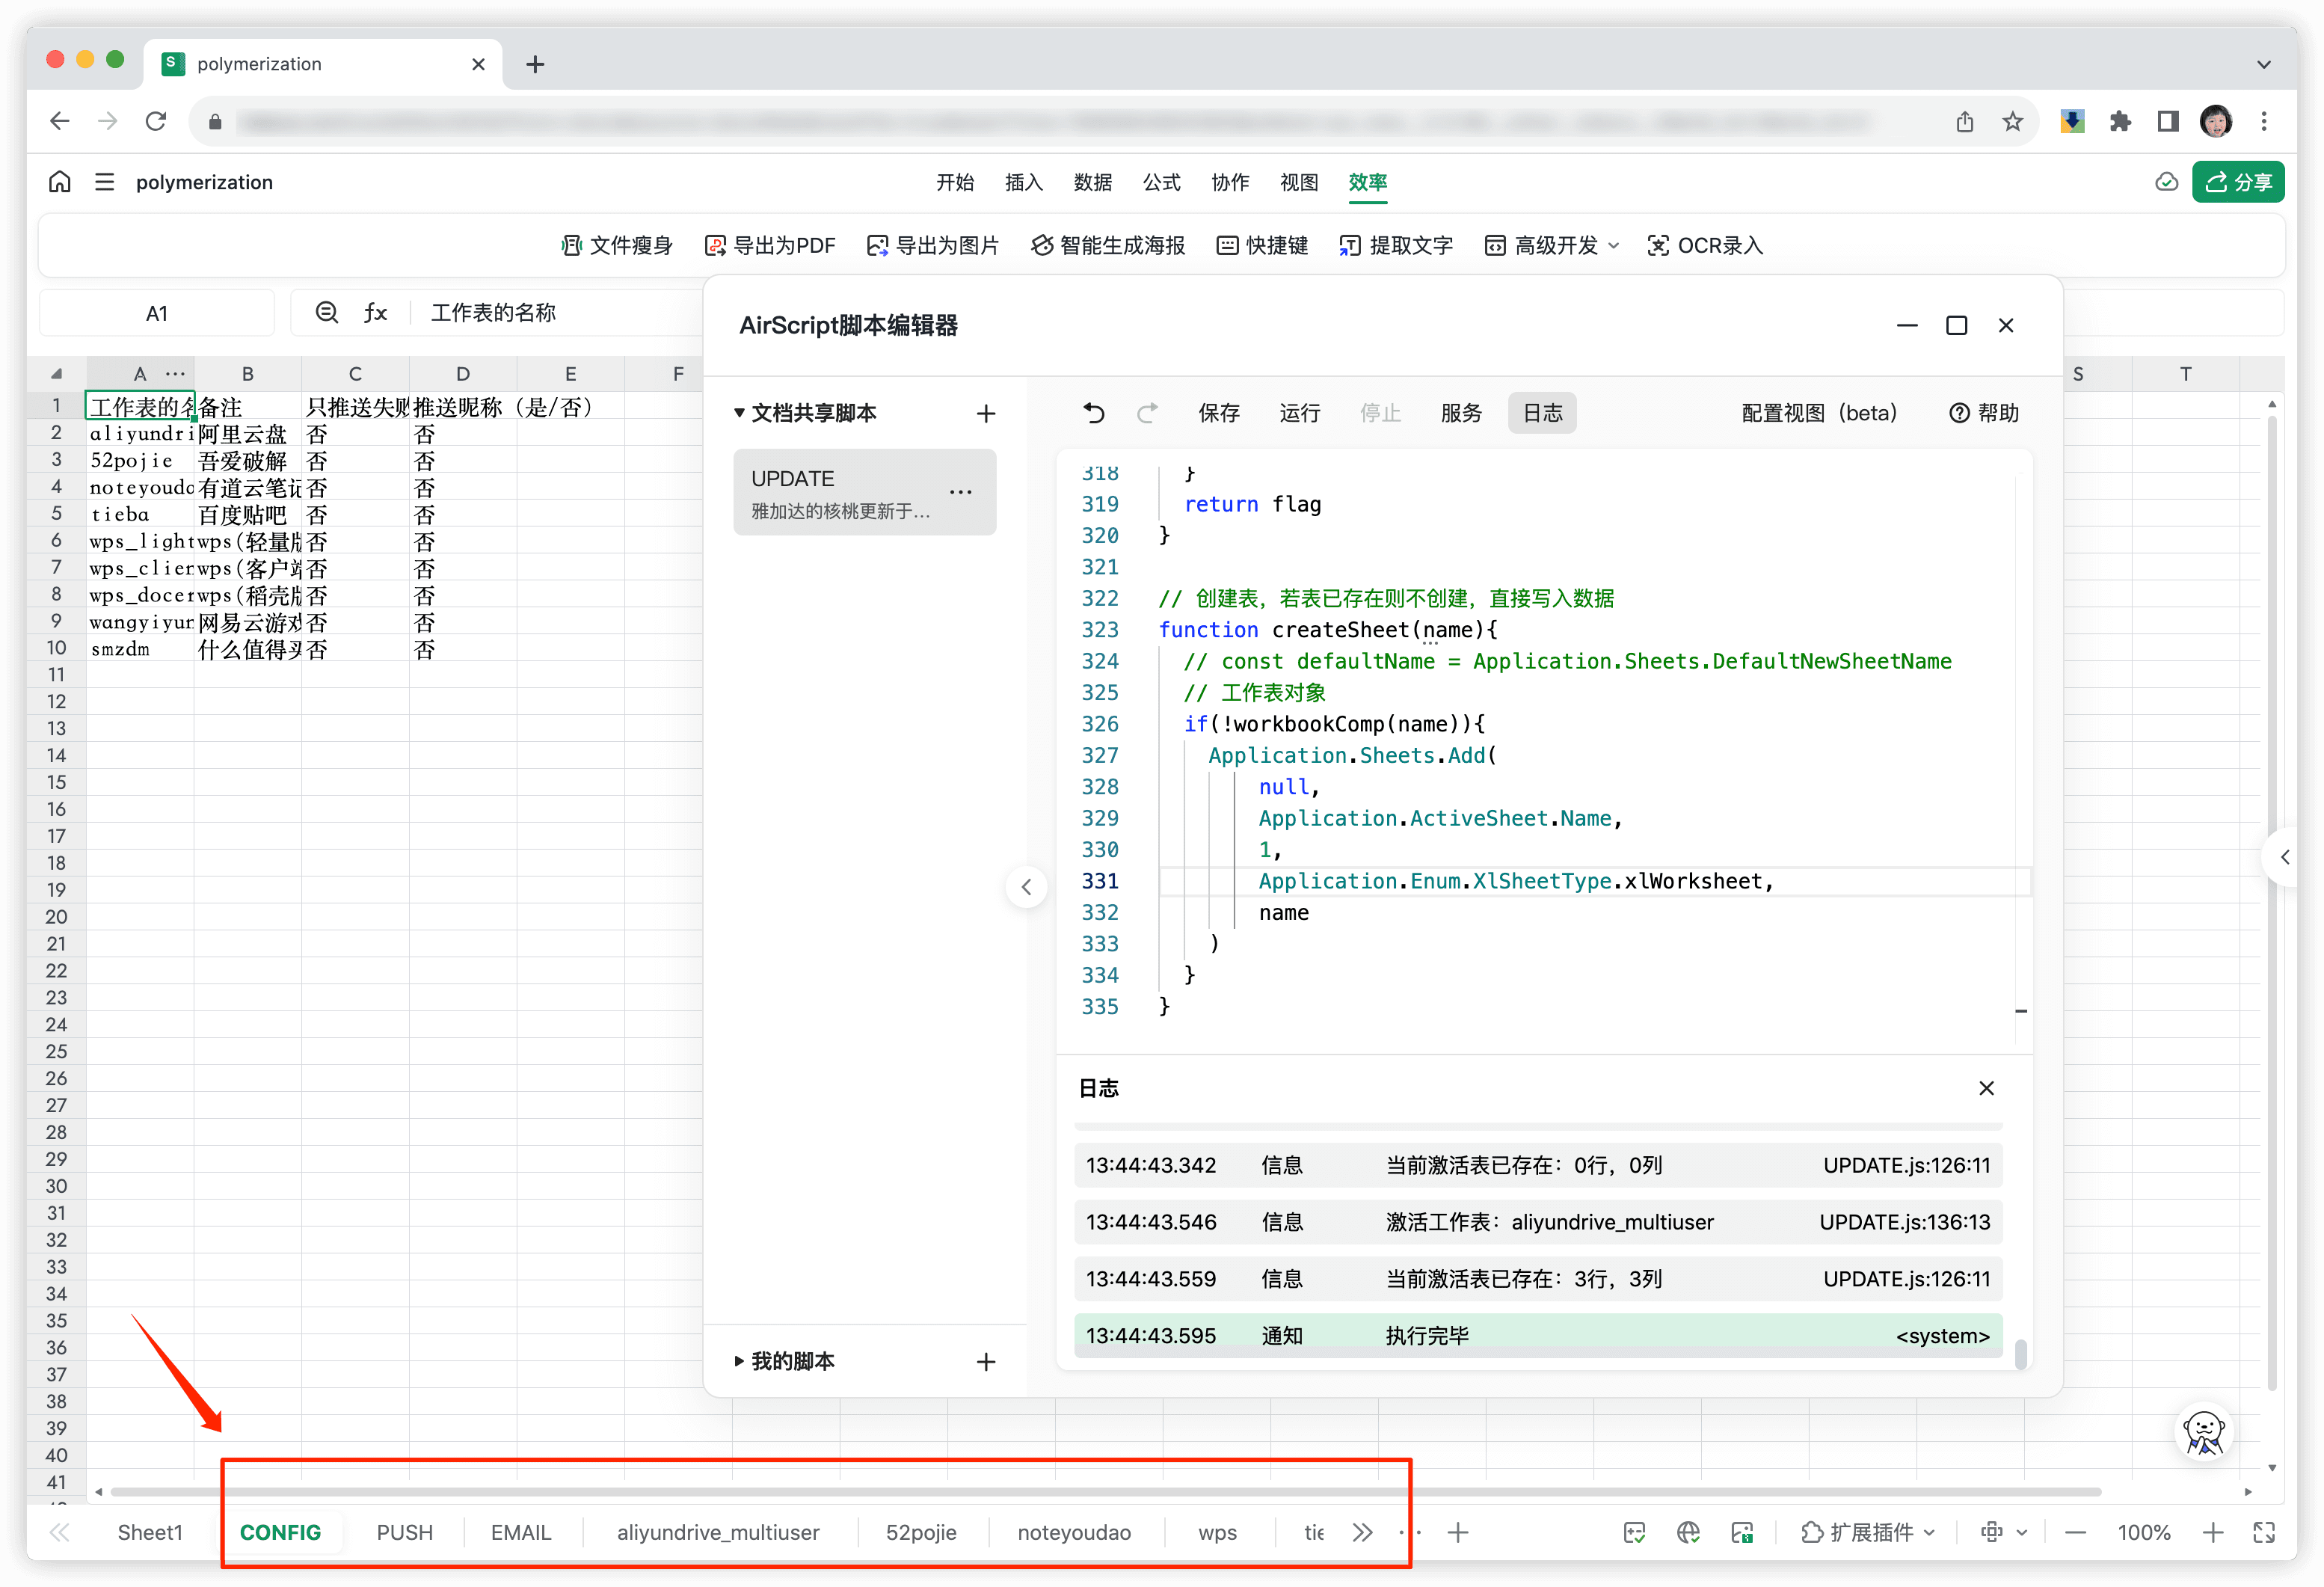Click the 文件瘦身 (file slimming) icon
Image resolution: width=2324 pixels, height=1587 pixels.
(617, 245)
